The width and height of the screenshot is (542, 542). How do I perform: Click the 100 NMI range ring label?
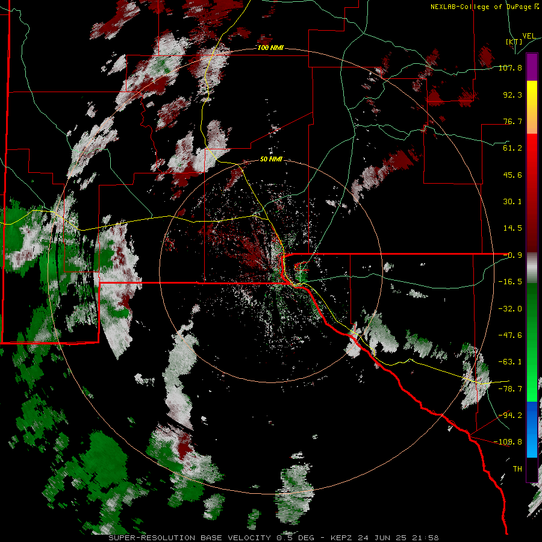pyautogui.click(x=270, y=48)
